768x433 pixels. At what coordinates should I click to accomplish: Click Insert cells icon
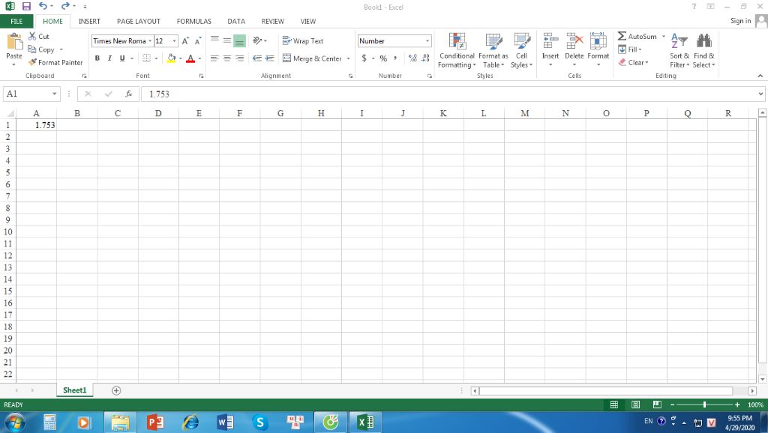550,41
